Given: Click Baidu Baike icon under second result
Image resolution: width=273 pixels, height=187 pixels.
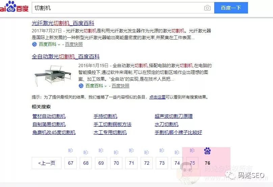Looking at the screenshot, I should click(x=81, y=86).
